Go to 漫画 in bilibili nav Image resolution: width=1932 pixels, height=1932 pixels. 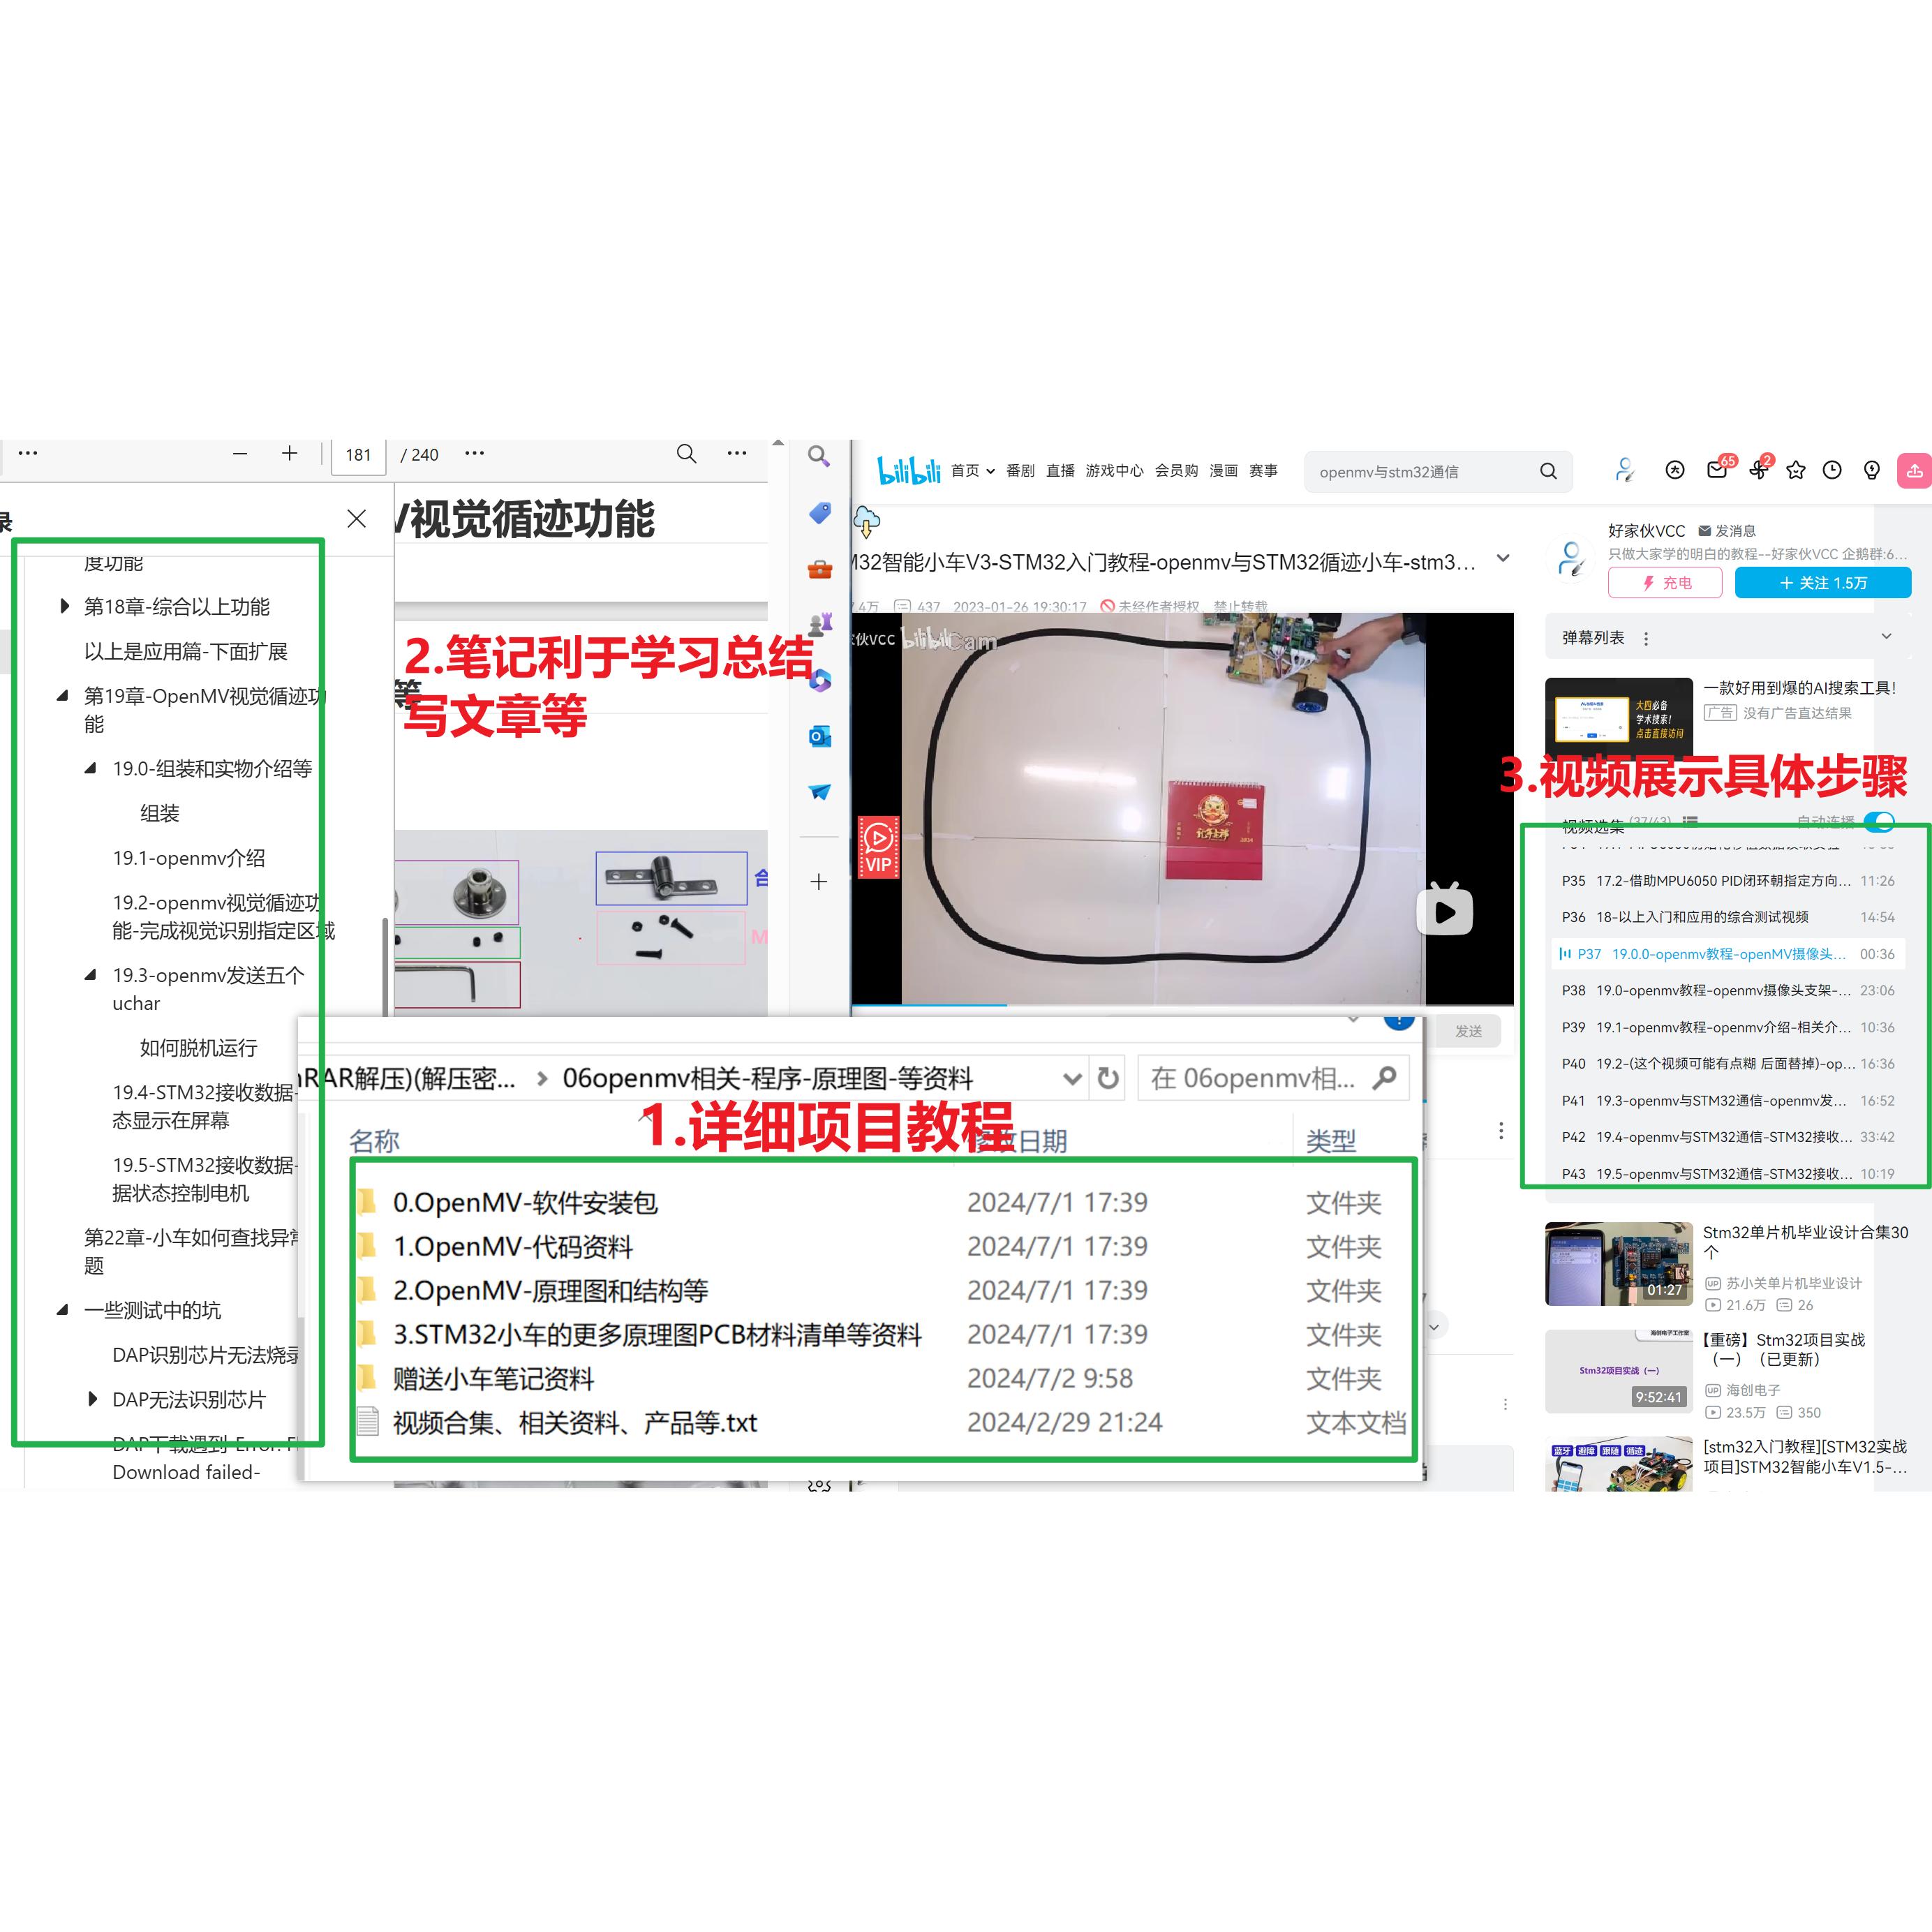pos(1223,470)
